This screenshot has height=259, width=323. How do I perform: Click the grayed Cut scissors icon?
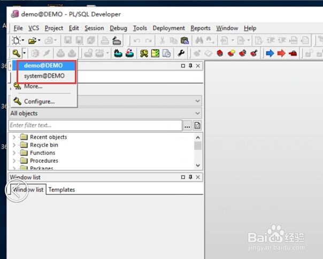click(163, 41)
